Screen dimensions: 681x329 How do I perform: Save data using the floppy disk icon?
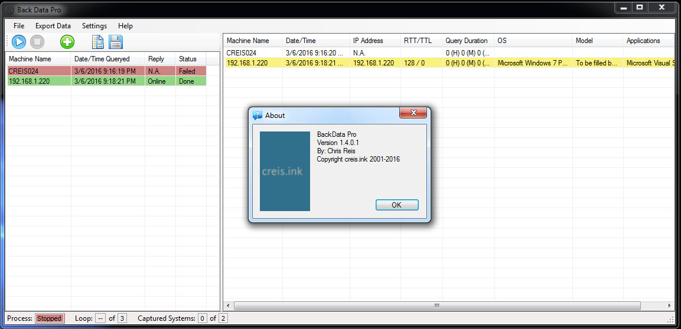tap(116, 42)
